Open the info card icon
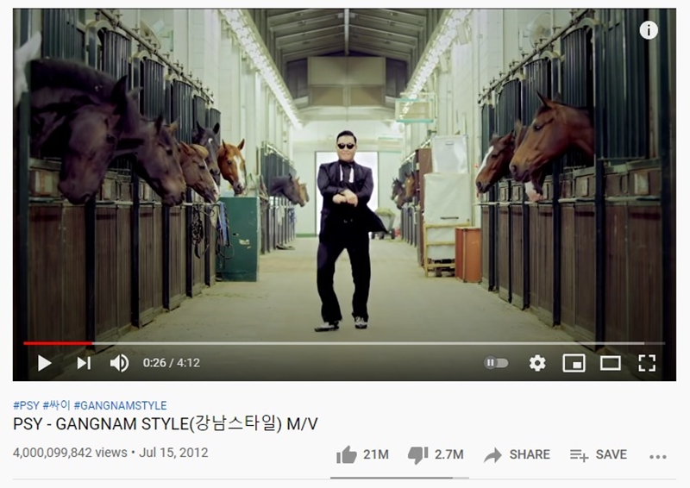 coord(649,30)
